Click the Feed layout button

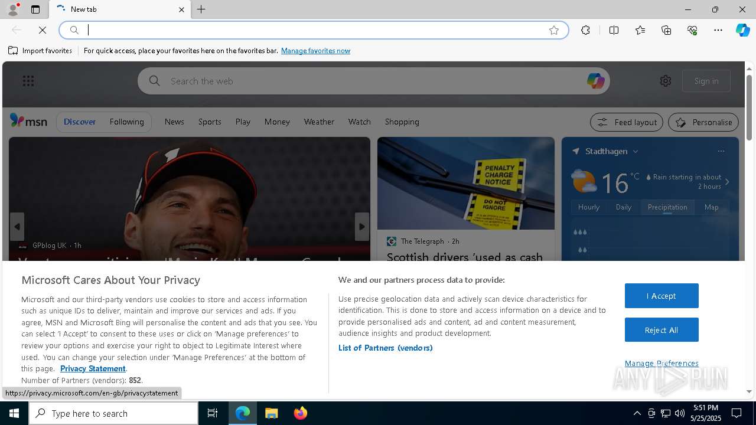pos(626,122)
